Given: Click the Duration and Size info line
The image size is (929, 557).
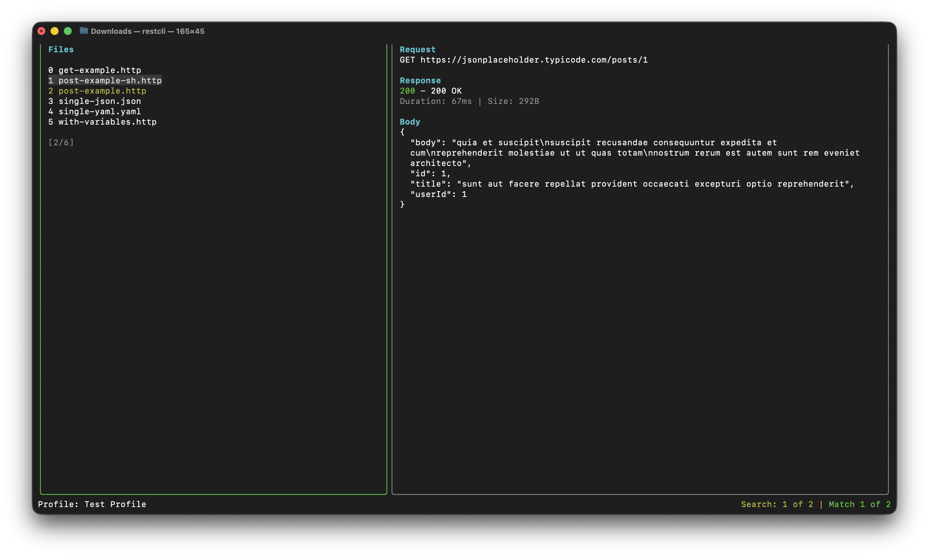Looking at the screenshot, I should (x=469, y=101).
